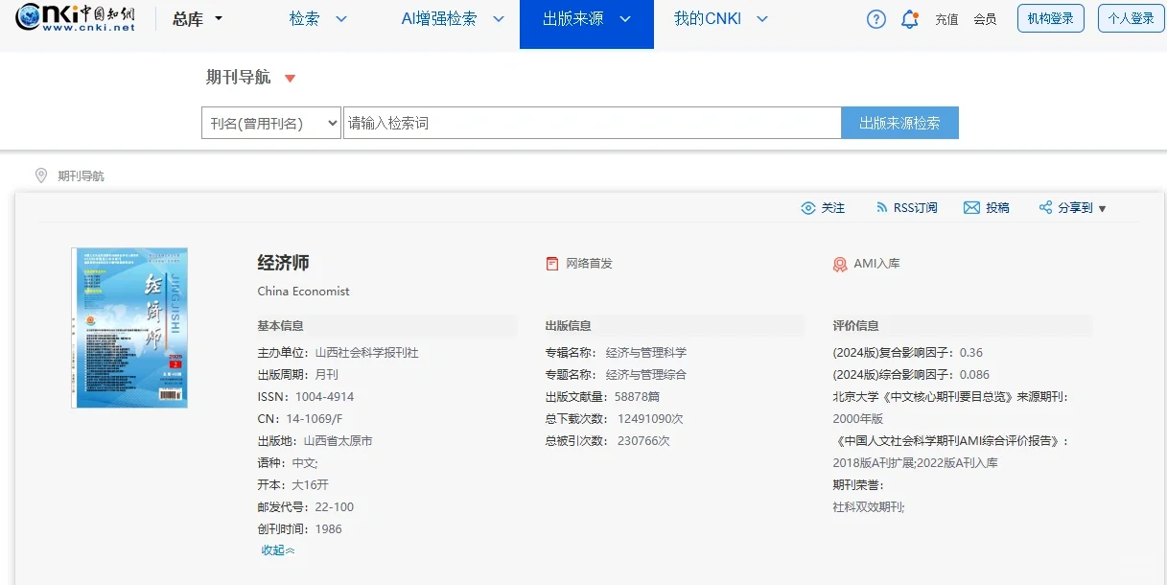Click the sponsor 山西社会科学报刊社

[x=366, y=353]
